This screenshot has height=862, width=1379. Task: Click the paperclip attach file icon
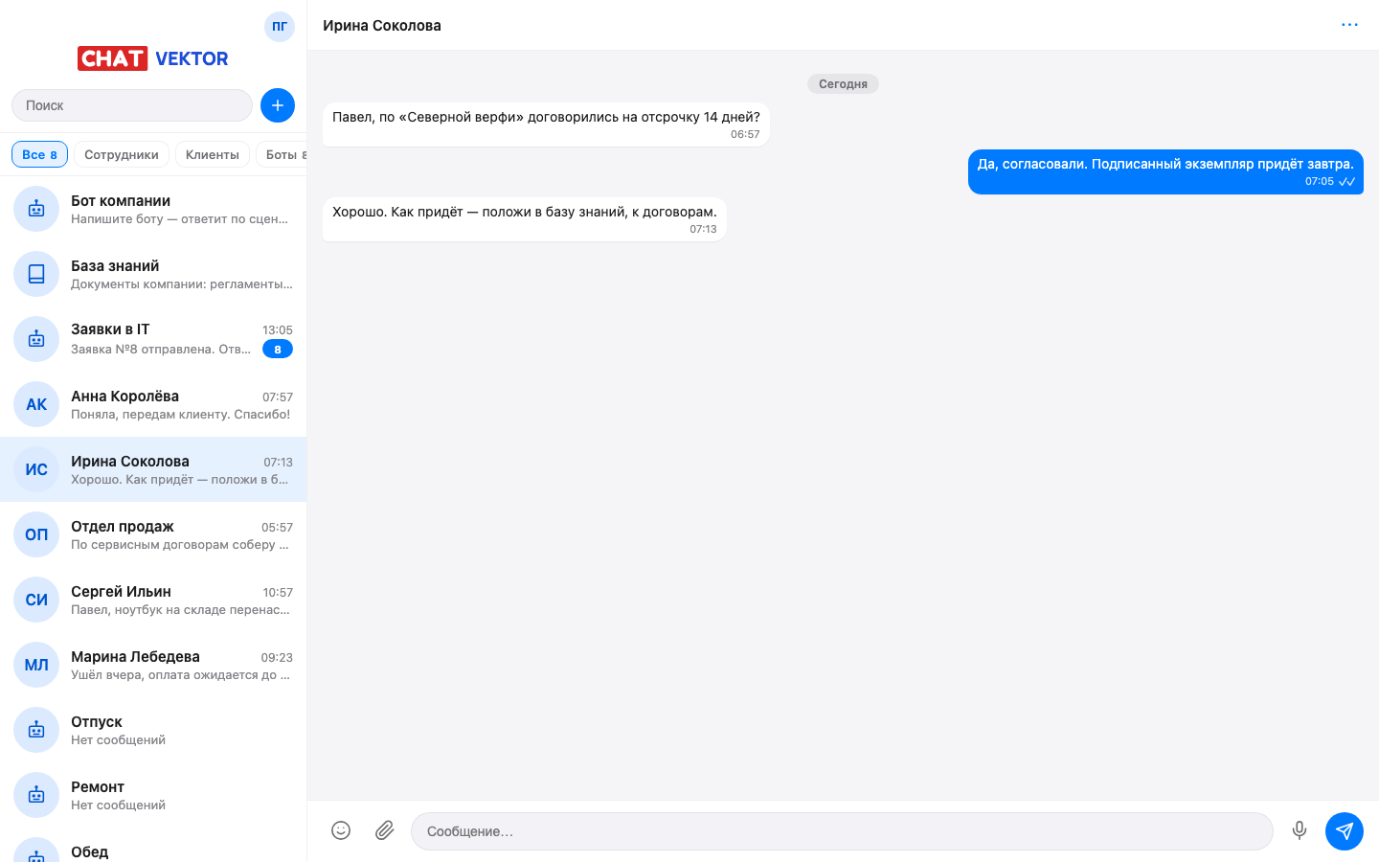pos(384,830)
